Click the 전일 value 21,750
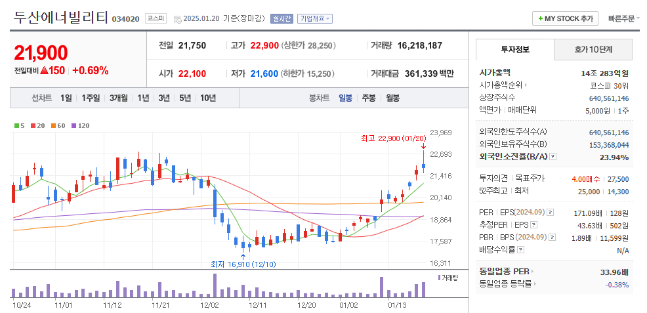Image resolution: width=647 pixels, height=313 pixels. tap(192, 45)
